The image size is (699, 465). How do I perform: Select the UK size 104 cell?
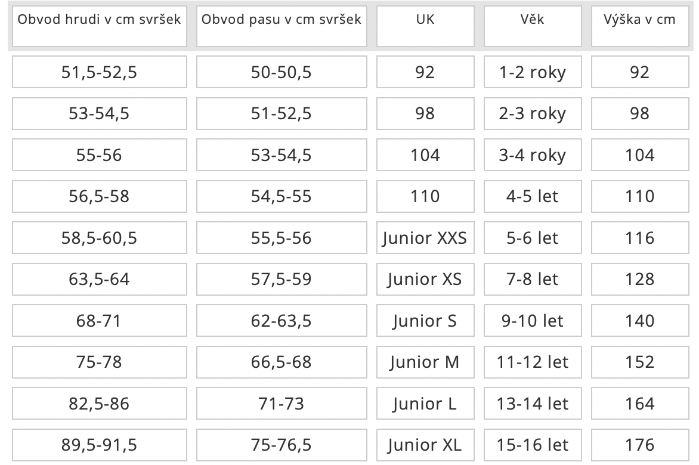[425, 154]
